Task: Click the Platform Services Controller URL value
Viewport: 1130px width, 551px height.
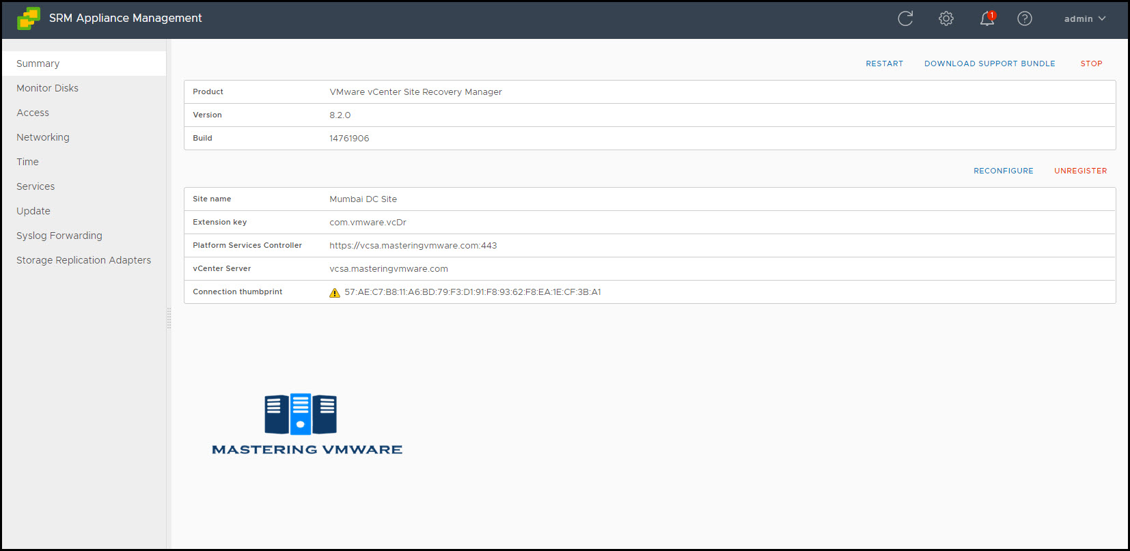Action: point(413,246)
